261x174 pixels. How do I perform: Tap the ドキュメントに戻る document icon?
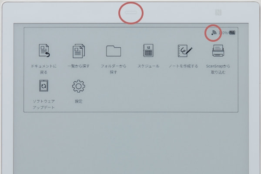(x=43, y=51)
